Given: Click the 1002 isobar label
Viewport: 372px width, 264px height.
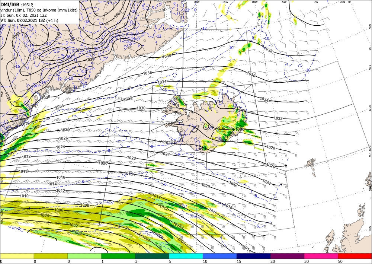Looking at the screenshot, I should click(x=74, y=225).
